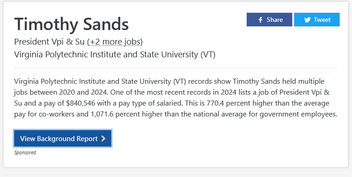This screenshot has width=352, height=177.
Task: Select the President Vpi & Su job title
Action: click(49, 42)
